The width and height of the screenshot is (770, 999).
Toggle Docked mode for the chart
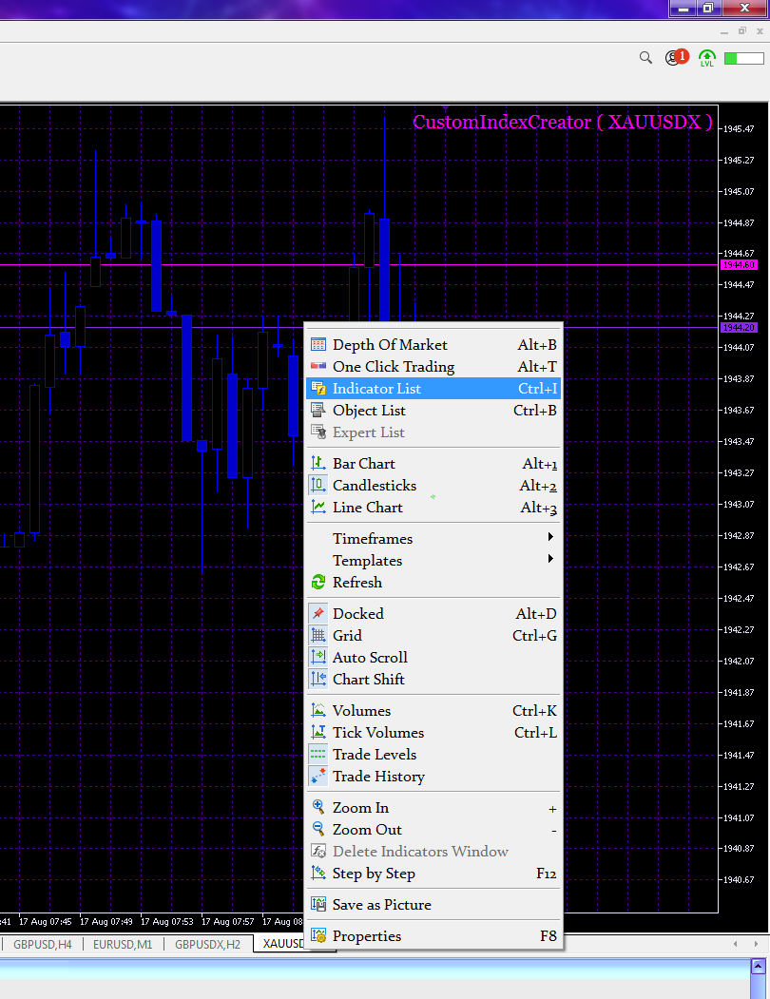[x=433, y=613]
